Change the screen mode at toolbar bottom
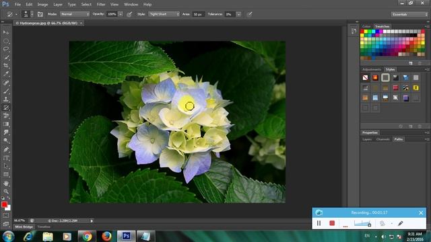 click(x=6, y=224)
